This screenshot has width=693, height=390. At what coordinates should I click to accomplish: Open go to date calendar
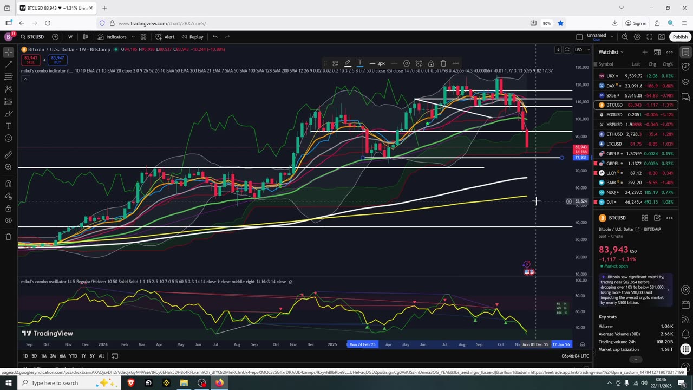point(115,356)
